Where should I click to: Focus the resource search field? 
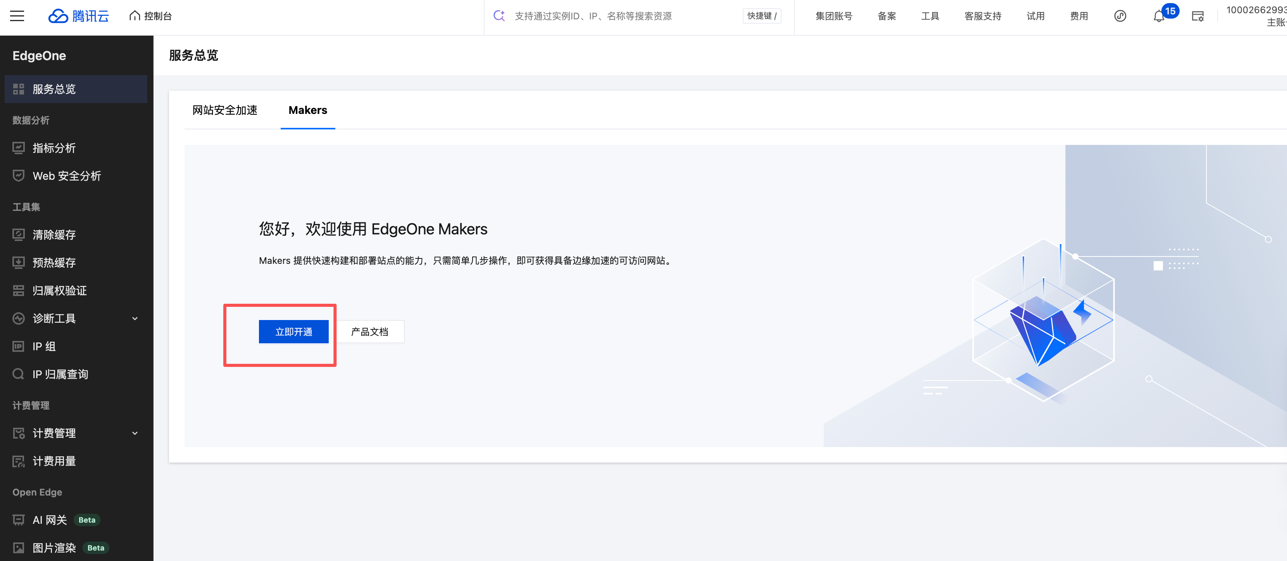[624, 16]
